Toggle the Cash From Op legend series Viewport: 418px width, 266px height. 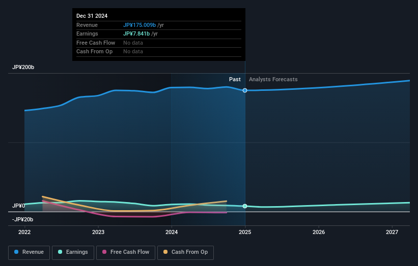[185, 252]
